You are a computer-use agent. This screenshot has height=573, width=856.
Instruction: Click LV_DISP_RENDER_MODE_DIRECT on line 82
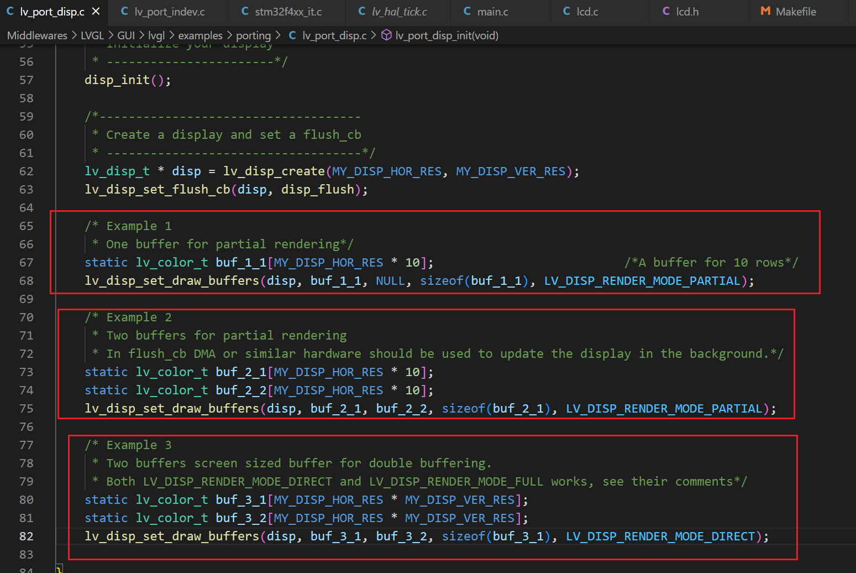tap(660, 536)
